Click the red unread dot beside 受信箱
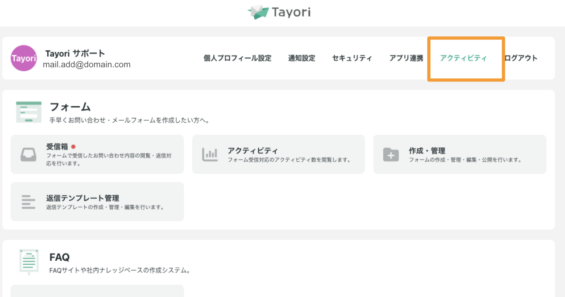This screenshot has width=565, height=297. click(73, 147)
